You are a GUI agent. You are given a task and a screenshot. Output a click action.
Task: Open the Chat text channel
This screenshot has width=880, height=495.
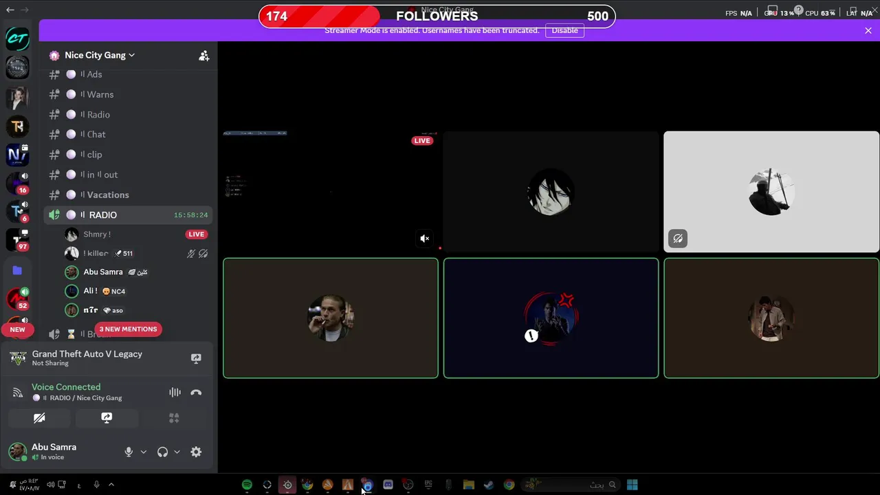128,134
